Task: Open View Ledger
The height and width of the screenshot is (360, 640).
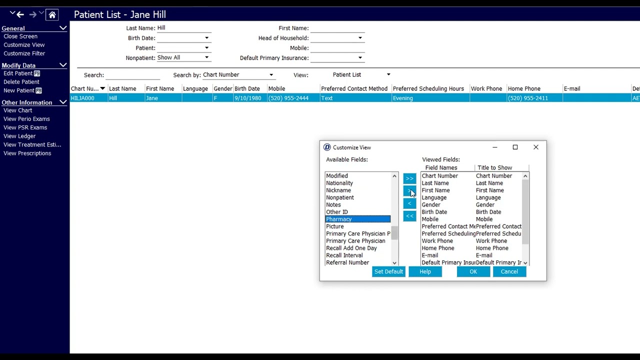Action: (x=19, y=136)
